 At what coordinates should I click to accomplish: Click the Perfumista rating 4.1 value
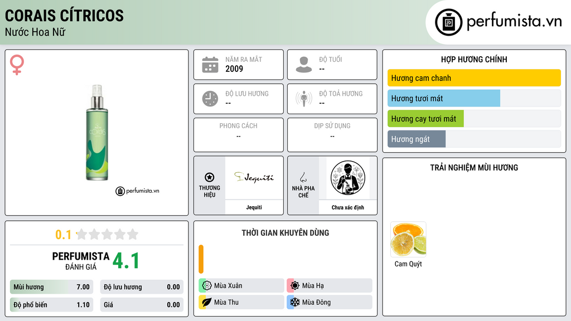pyautogui.click(x=126, y=261)
